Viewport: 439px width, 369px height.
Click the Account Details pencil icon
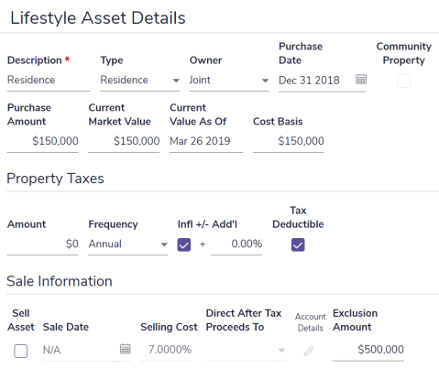(x=309, y=351)
